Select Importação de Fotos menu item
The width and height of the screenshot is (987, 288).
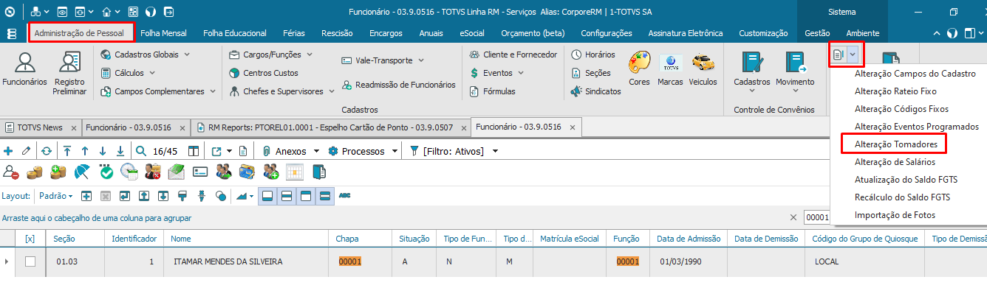click(895, 215)
